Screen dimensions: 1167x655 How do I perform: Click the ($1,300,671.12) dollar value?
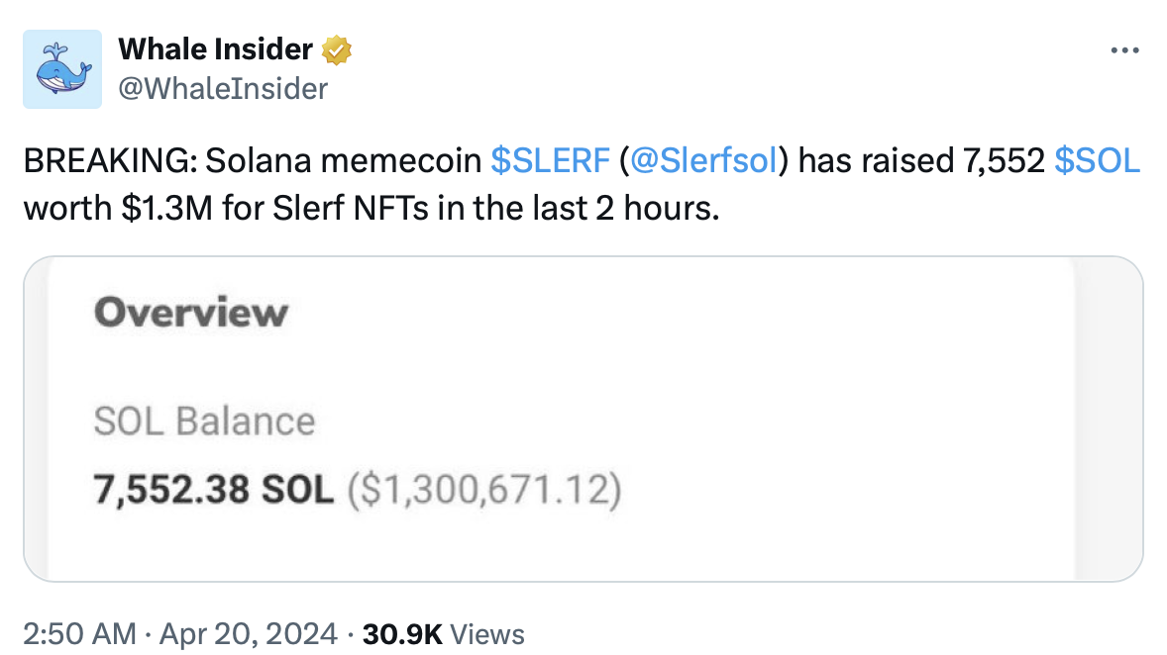pos(484,489)
